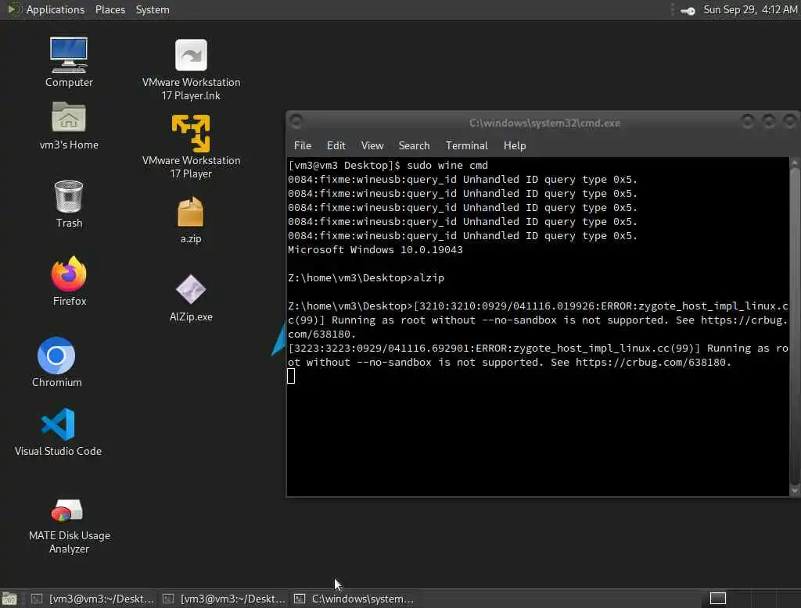Screen dimensions: 801x608
Task: Switch to C:\windows\system... taskbar window
Action: (x=356, y=599)
